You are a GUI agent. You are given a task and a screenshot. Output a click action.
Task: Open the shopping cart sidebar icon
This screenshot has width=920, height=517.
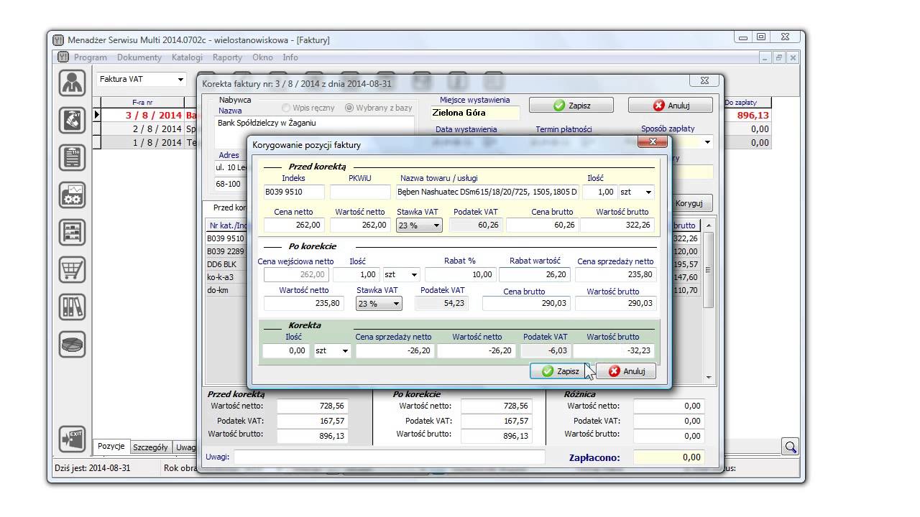click(73, 269)
